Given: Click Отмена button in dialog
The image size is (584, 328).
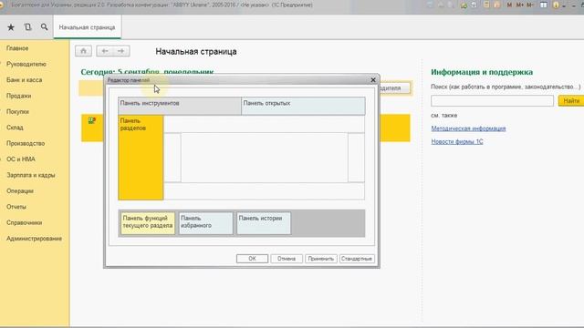Looking at the screenshot, I should (x=287, y=259).
